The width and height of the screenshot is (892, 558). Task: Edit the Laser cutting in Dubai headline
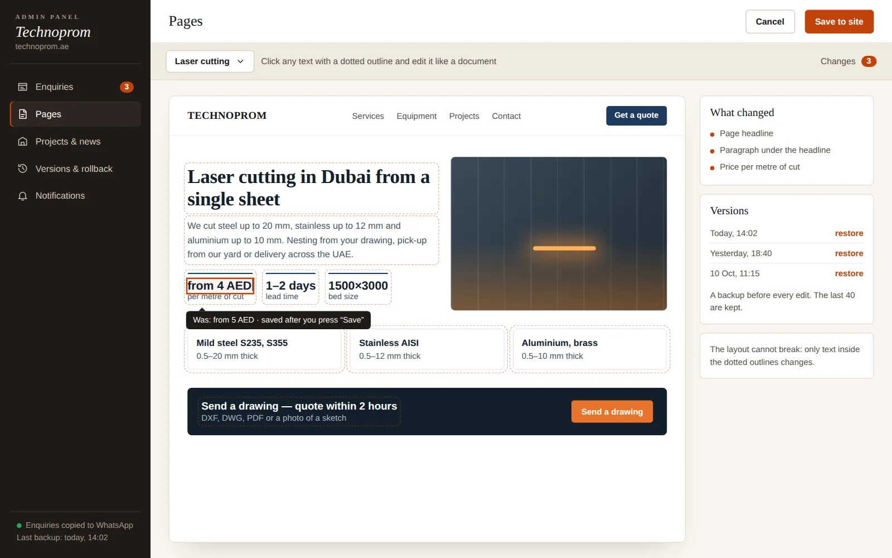pyautogui.click(x=311, y=188)
